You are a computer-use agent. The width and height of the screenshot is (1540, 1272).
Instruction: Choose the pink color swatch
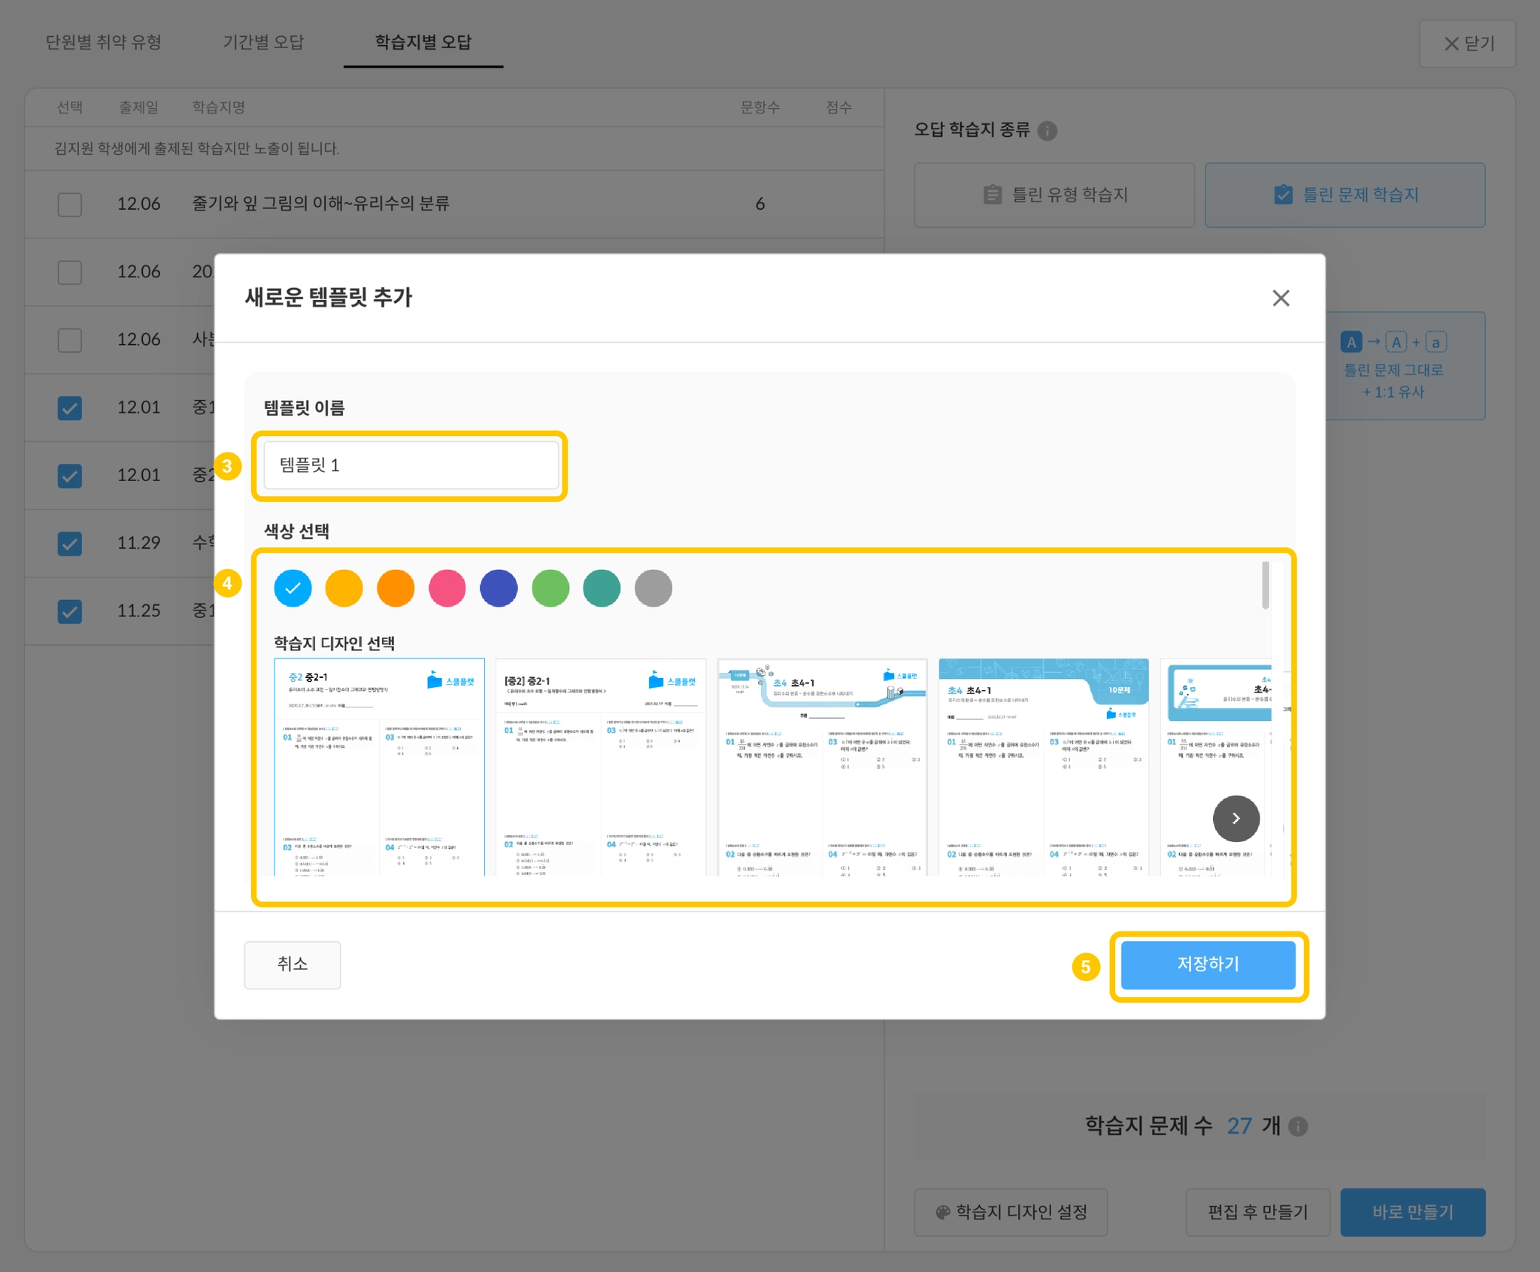point(447,588)
